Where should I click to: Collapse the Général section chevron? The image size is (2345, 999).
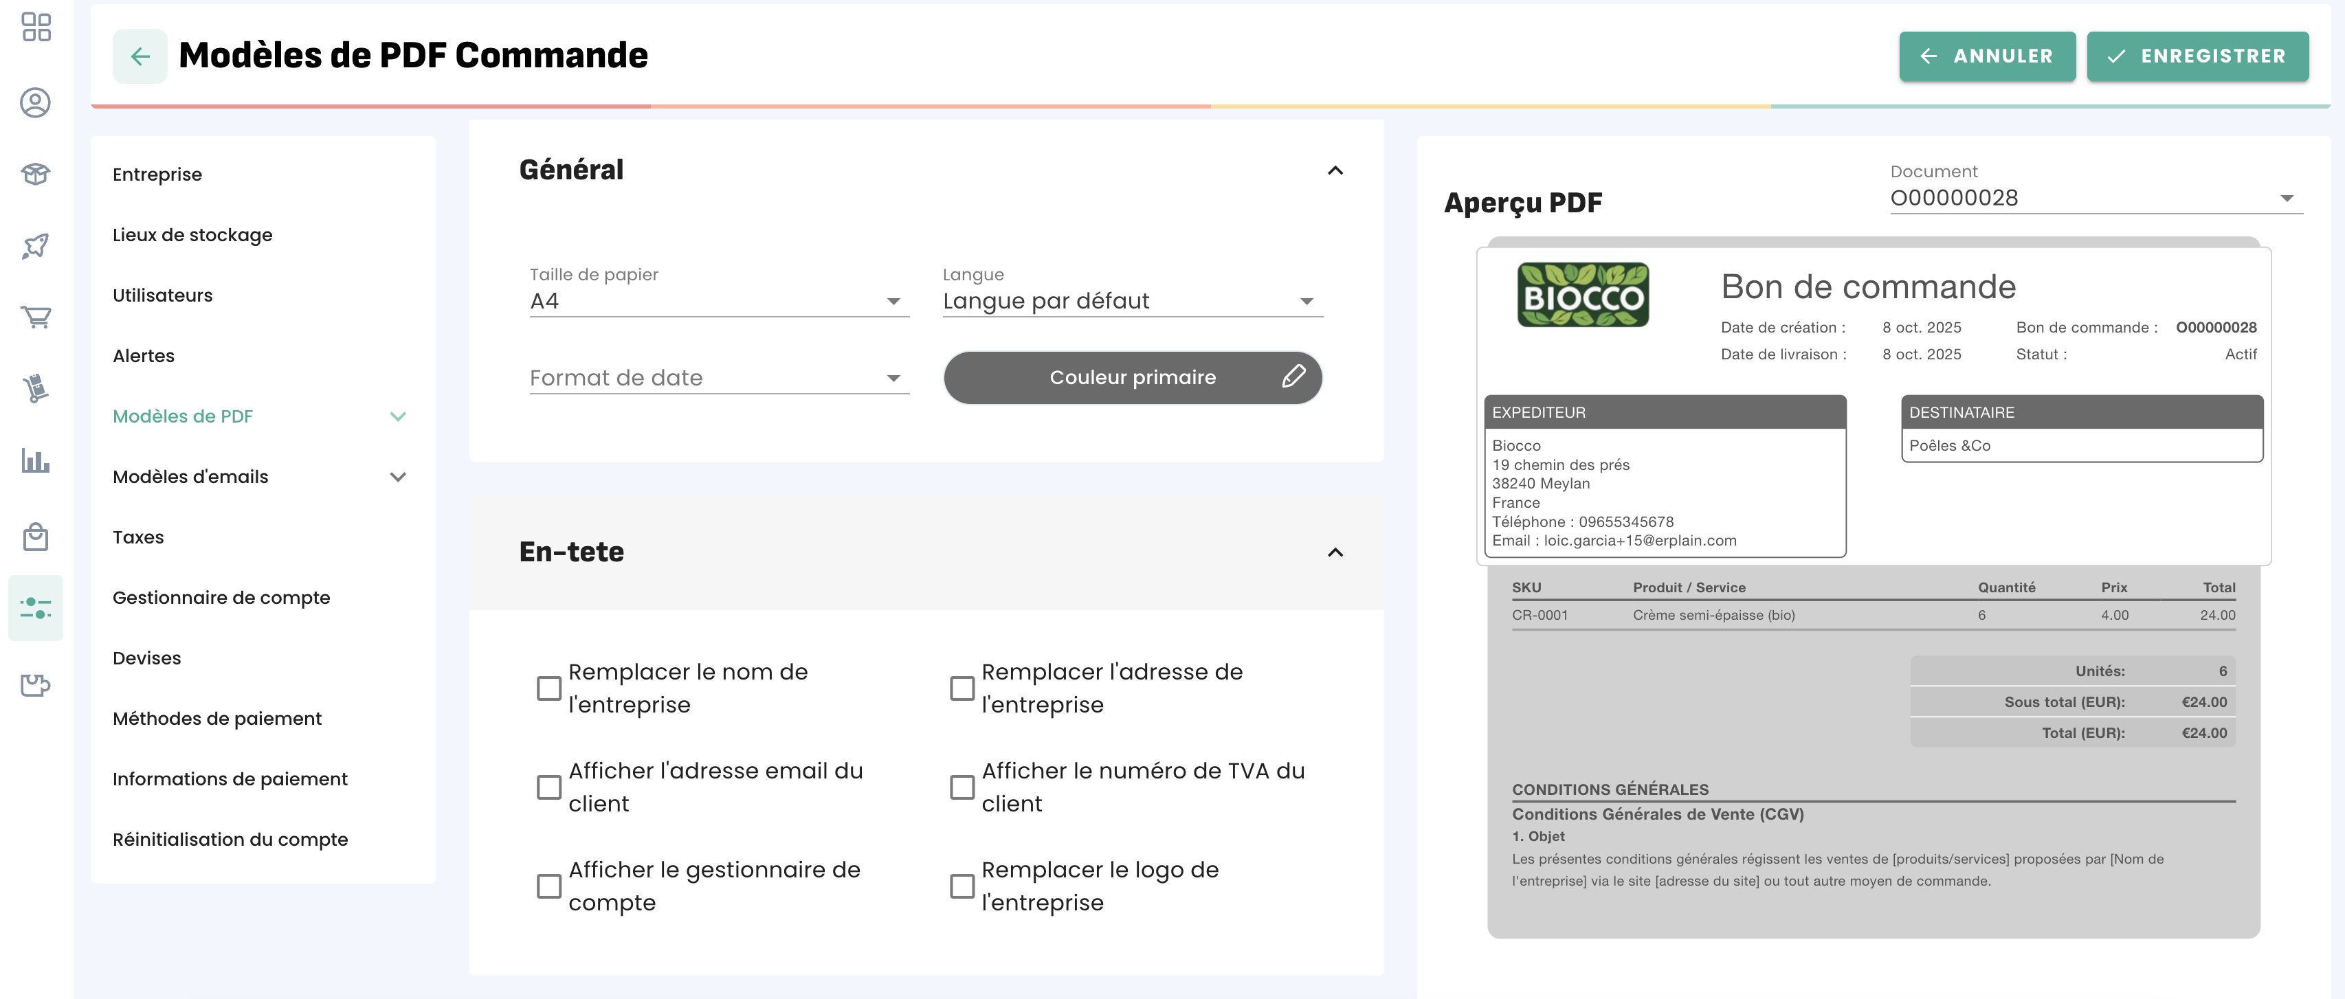(x=1335, y=171)
